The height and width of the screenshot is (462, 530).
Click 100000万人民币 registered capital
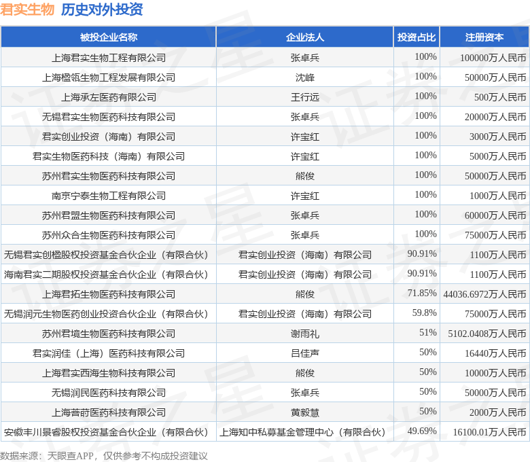(493, 58)
